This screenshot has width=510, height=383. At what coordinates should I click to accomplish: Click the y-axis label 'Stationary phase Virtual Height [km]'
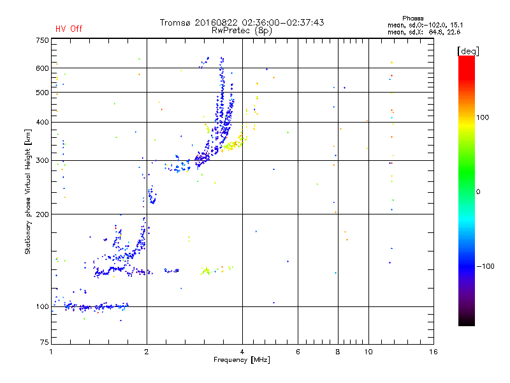(x=27, y=191)
